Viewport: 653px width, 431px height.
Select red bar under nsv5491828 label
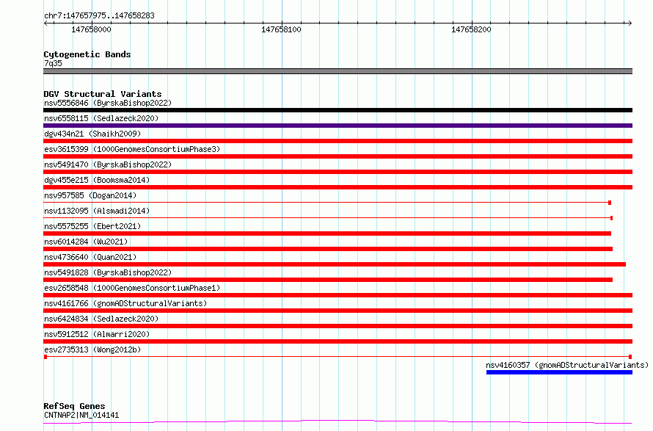pos(328,280)
